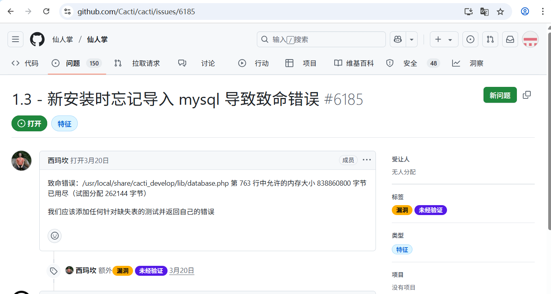Reload the current GitHub page
This screenshot has width=551, height=294.
coord(46,12)
